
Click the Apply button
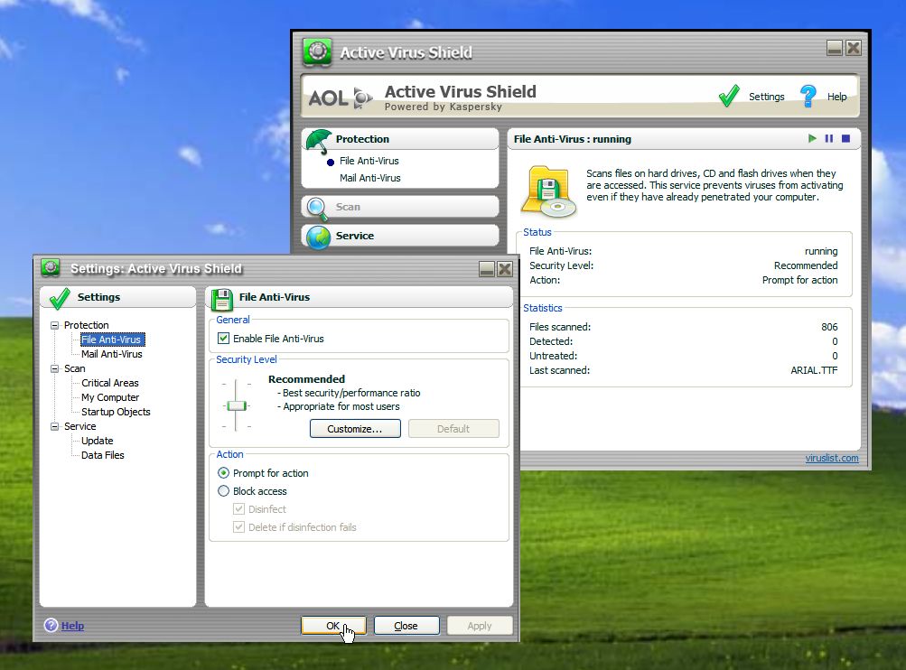click(x=480, y=626)
